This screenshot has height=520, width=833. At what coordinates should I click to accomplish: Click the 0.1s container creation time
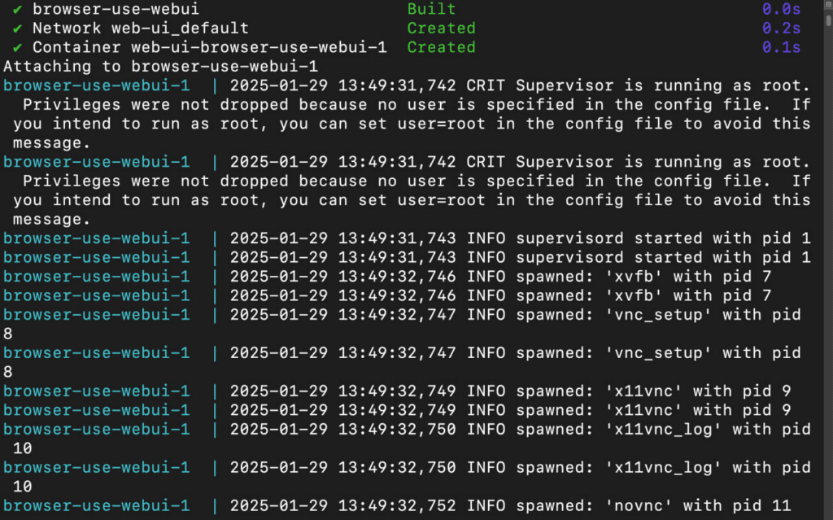pos(781,47)
